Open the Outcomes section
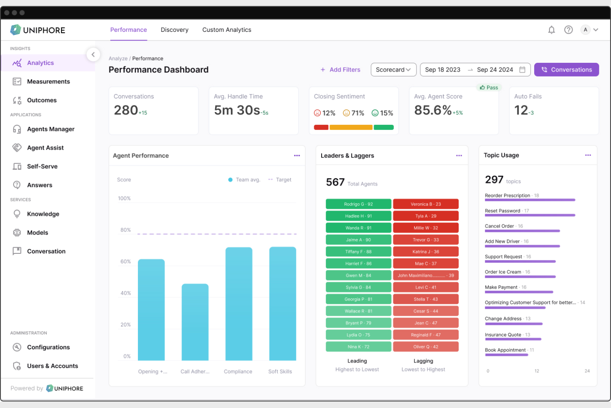The height and width of the screenshot is (408, 611). 42,100
